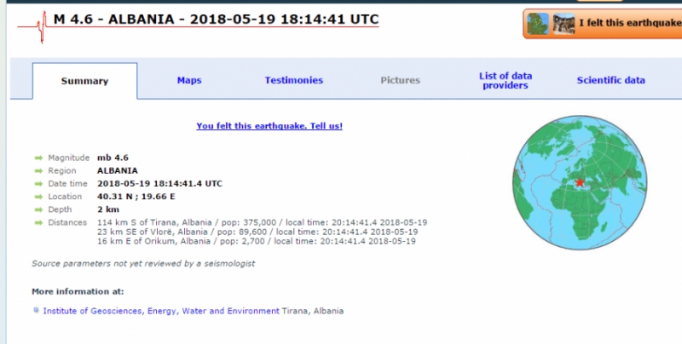Viewport: 682px width, 344px height.
Task: Click the green arrow beside Region
Action: [38, 171]
